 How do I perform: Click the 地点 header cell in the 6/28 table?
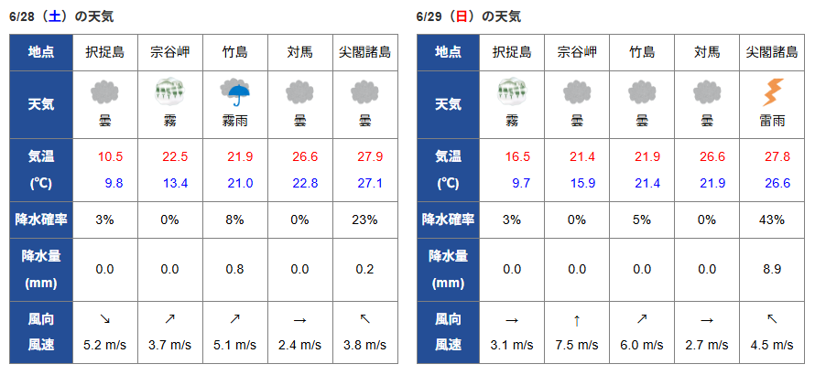pos(41,52)
